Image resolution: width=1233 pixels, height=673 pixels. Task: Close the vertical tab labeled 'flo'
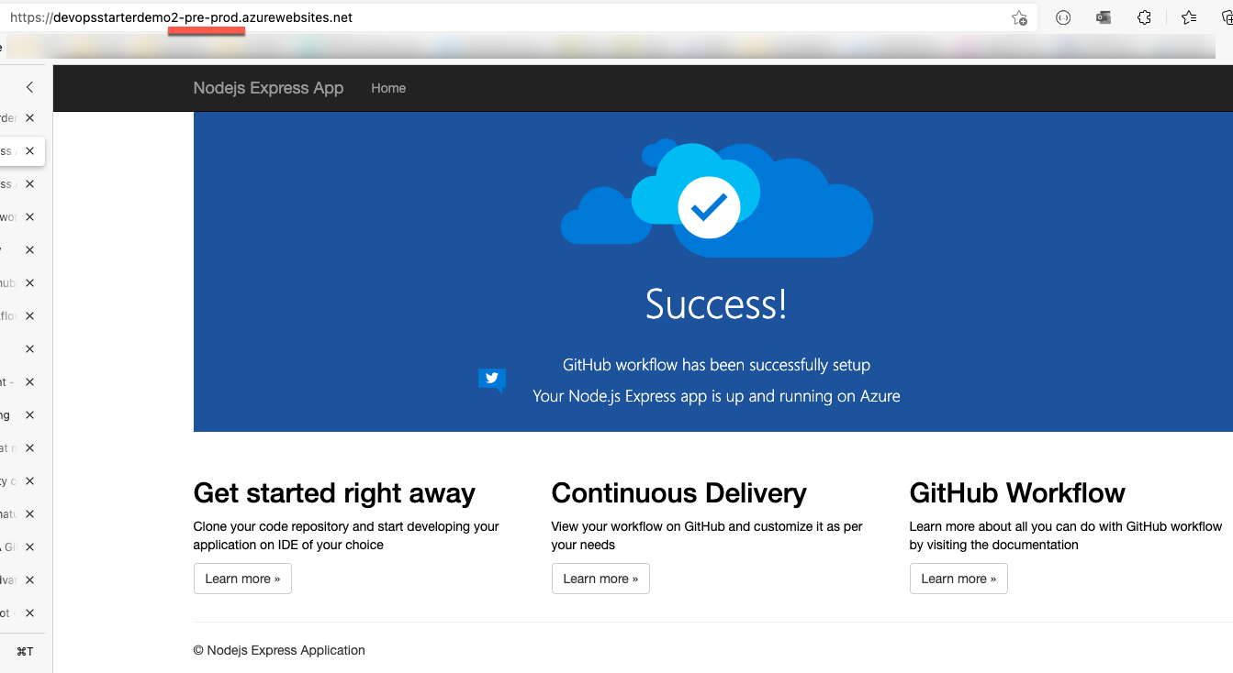pyautogui.click(x=29, y=316)
